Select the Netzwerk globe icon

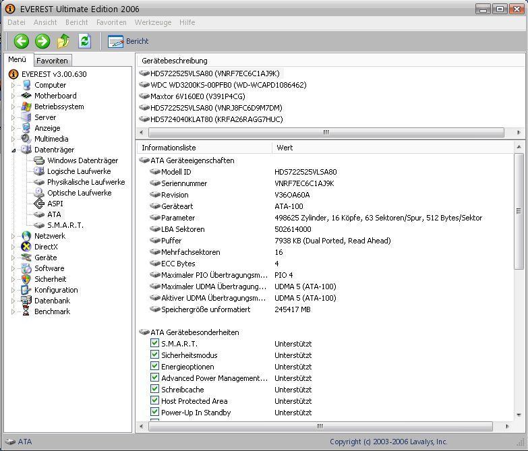pos(26,236)
